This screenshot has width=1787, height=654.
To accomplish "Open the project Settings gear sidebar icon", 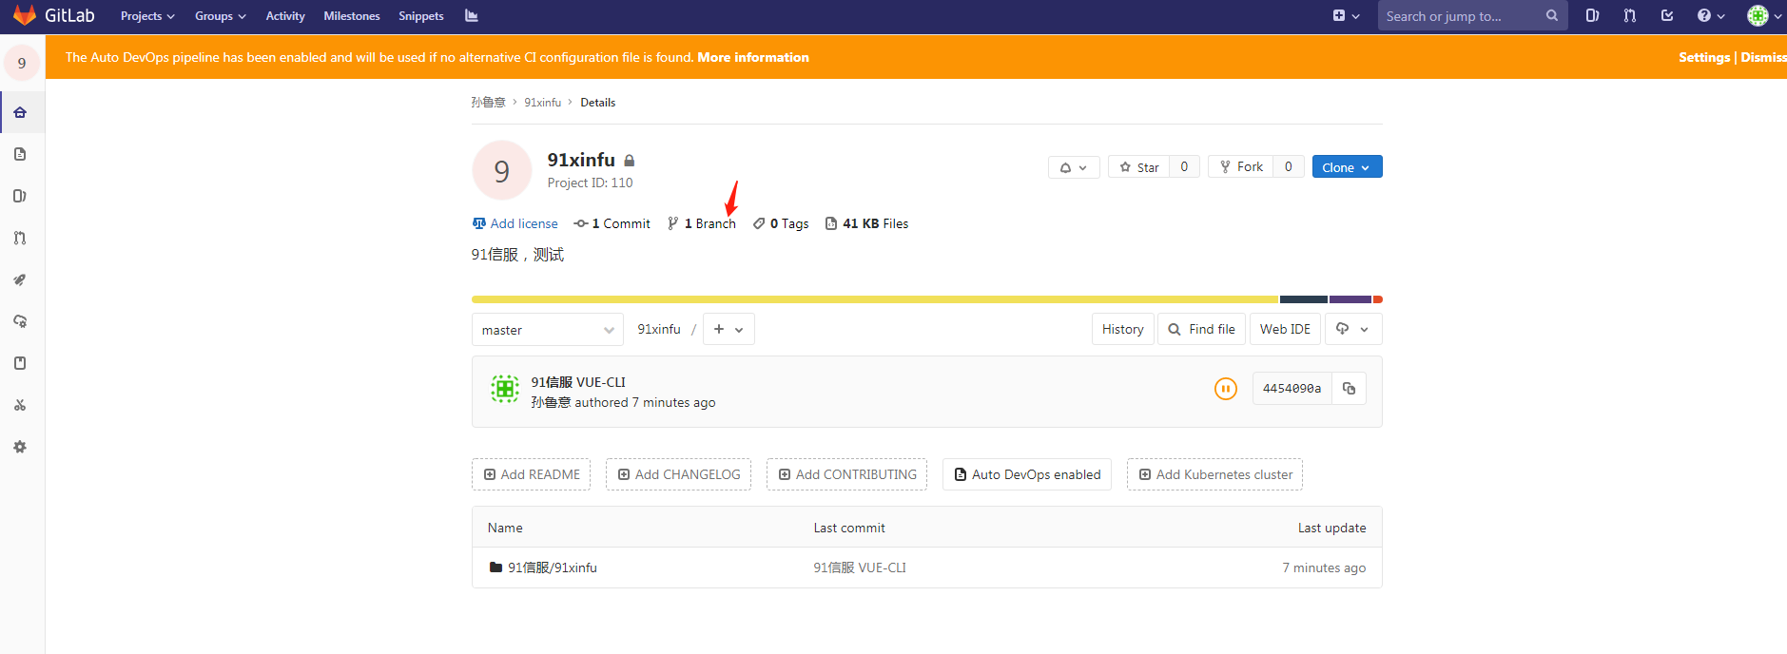I will click(x=20, y=447).
